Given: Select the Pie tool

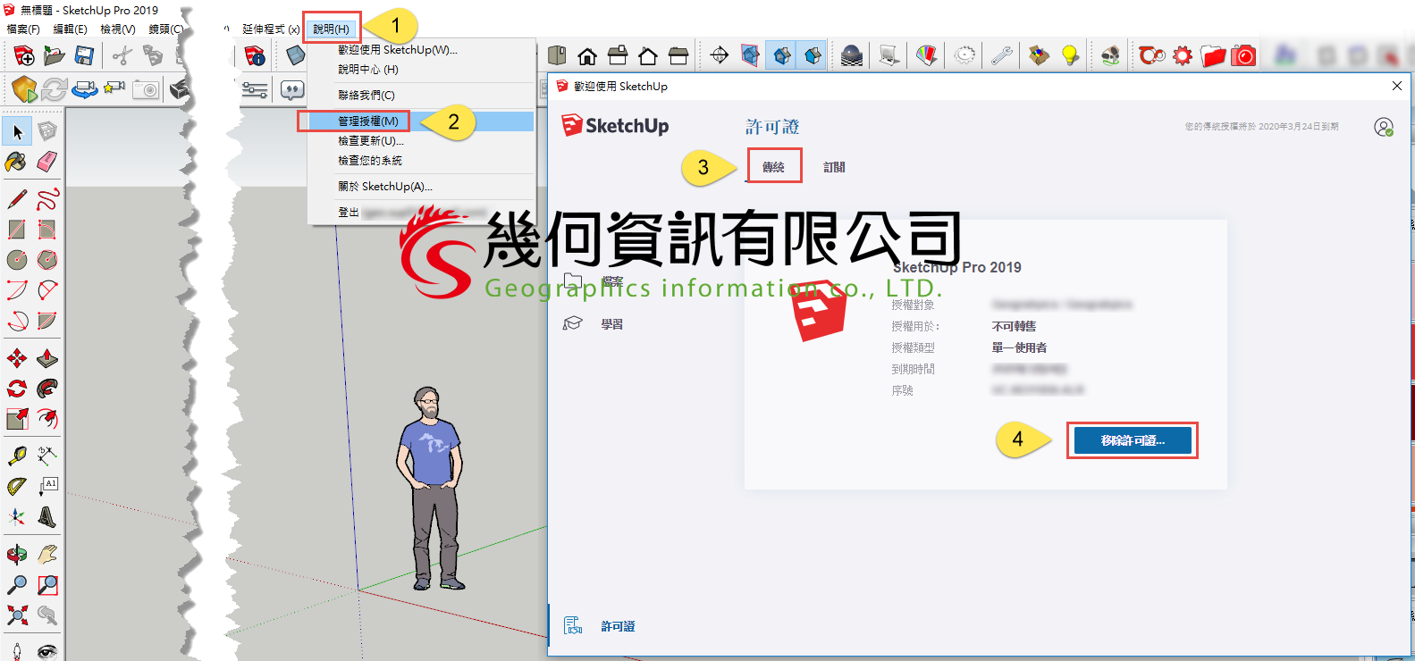Looking at the screenshot, I should (47, 321).
